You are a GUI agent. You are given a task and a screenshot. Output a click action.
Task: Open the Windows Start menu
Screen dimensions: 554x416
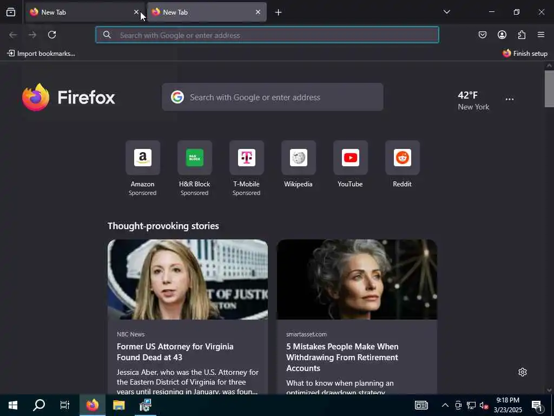coord(13,405)
